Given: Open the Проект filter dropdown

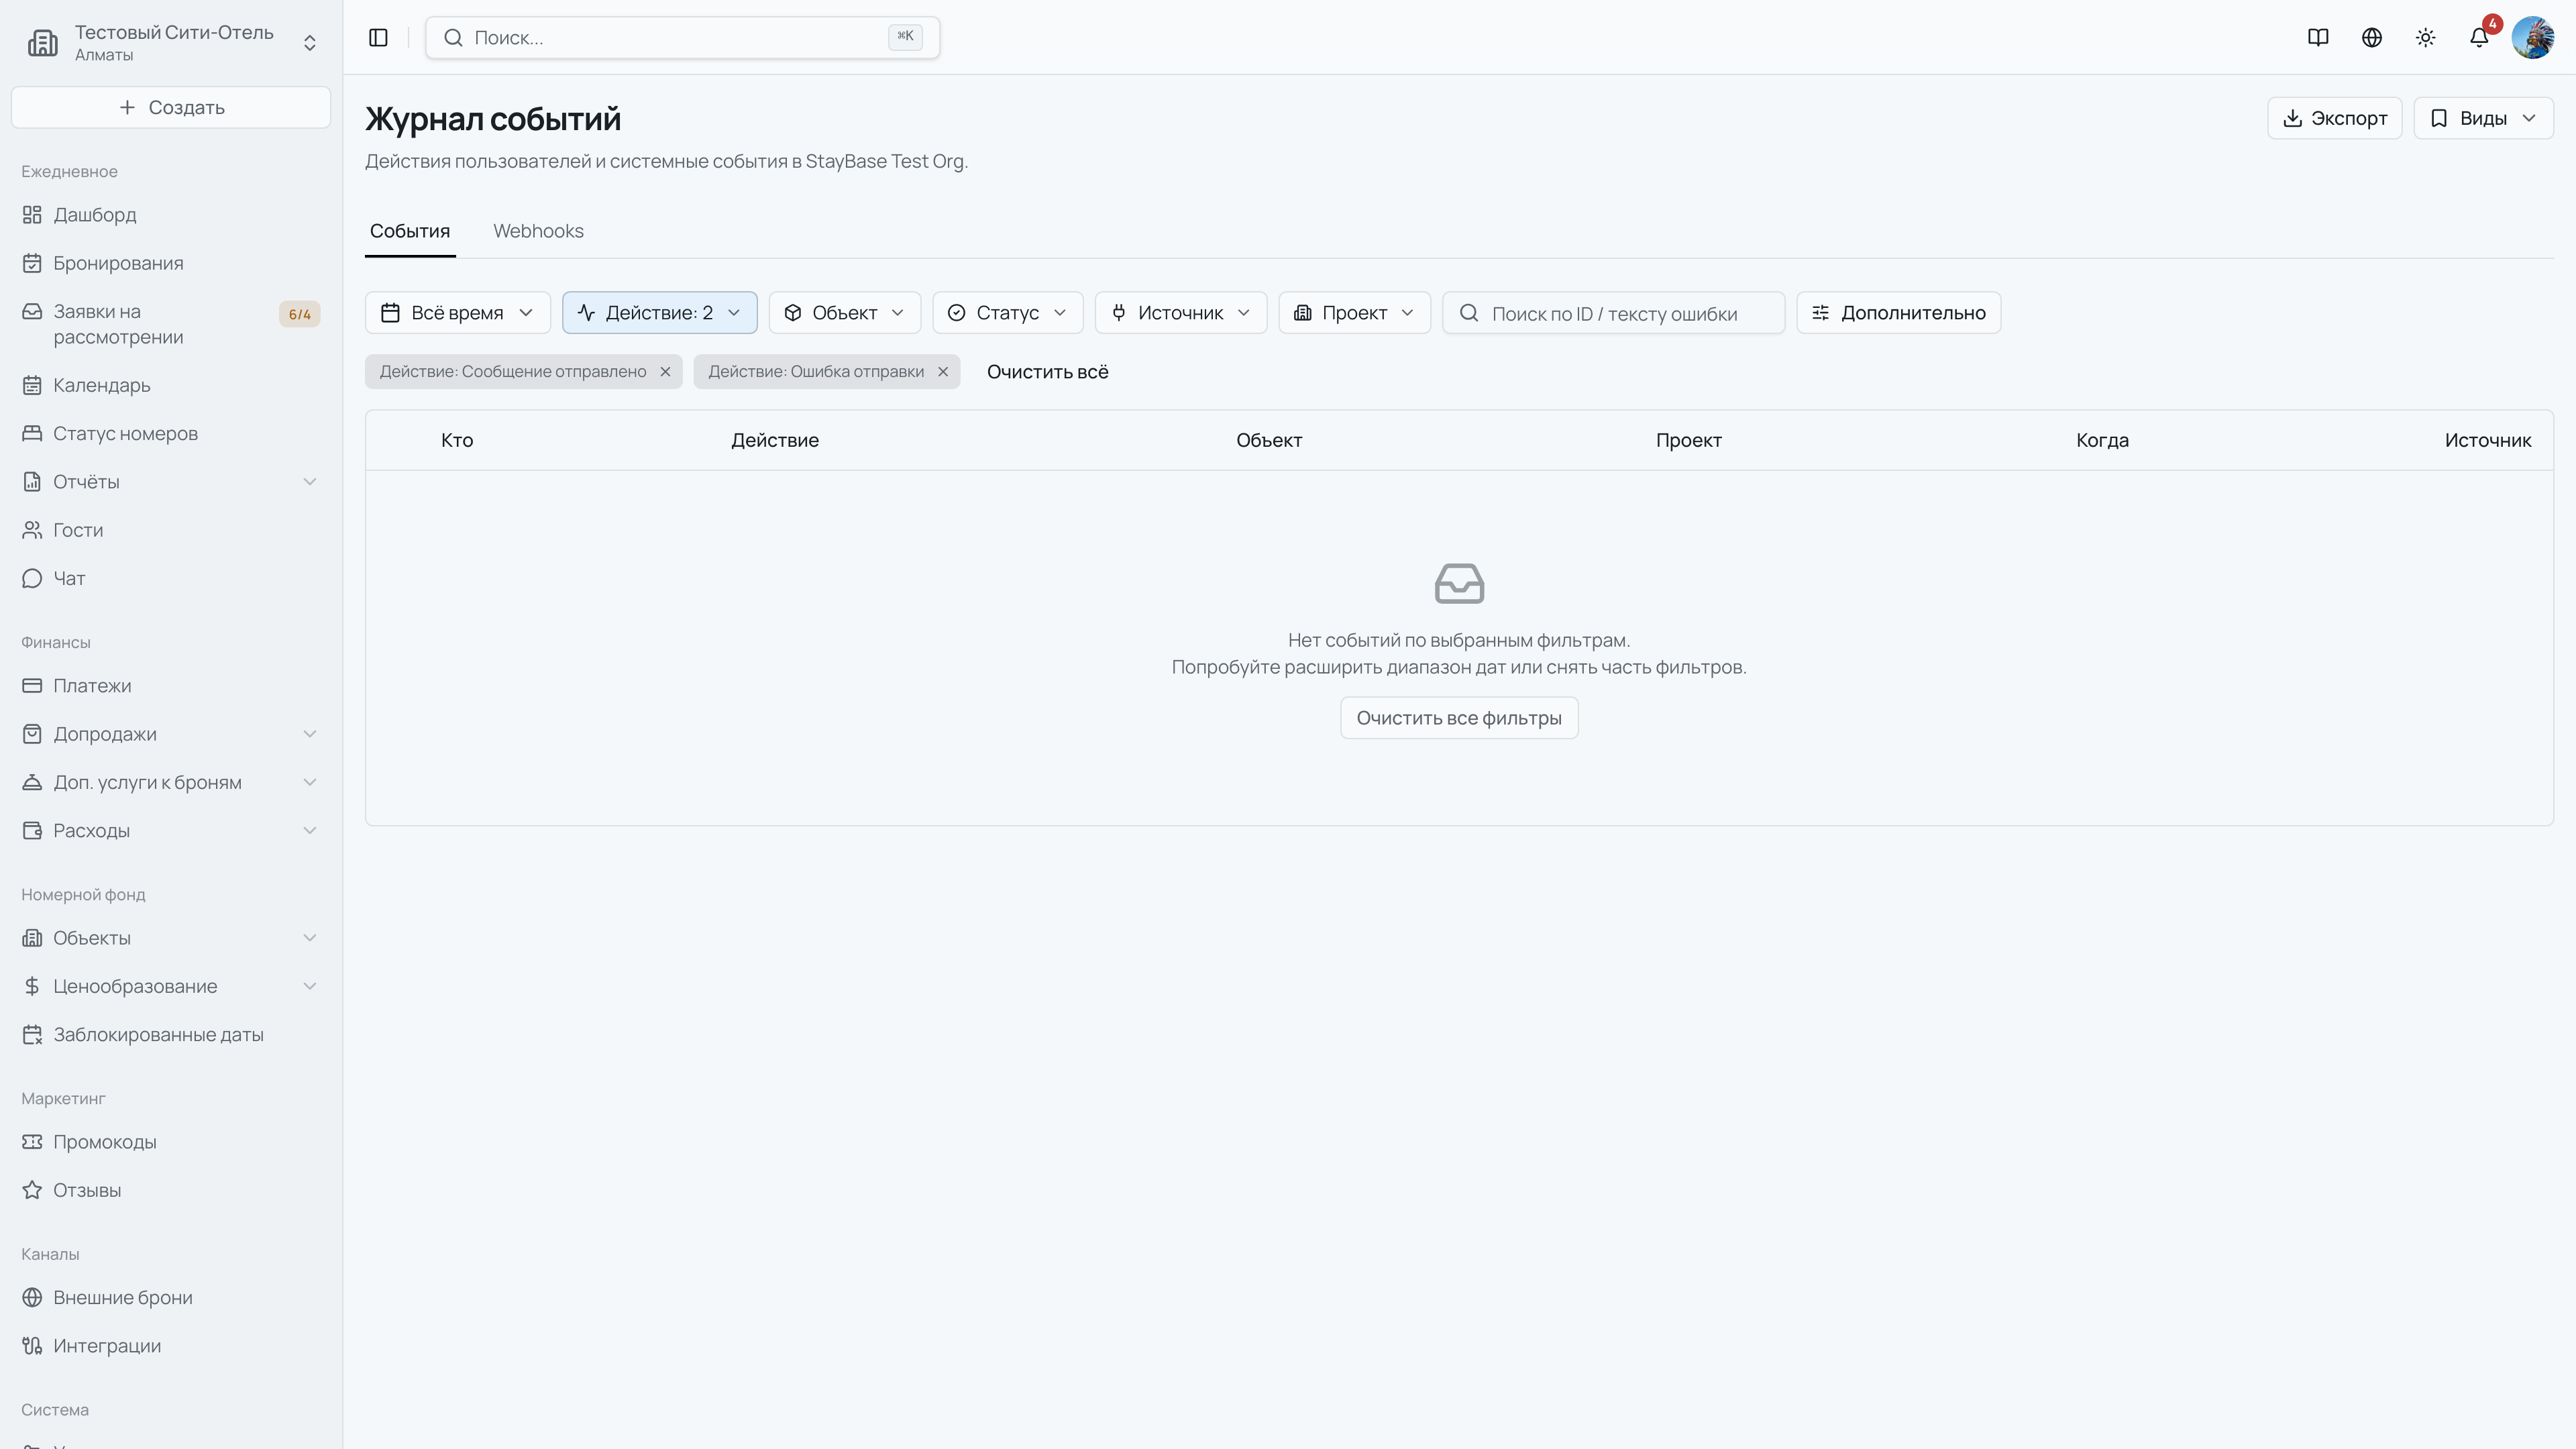Looking at the screenshot, I should (1355, 313).
